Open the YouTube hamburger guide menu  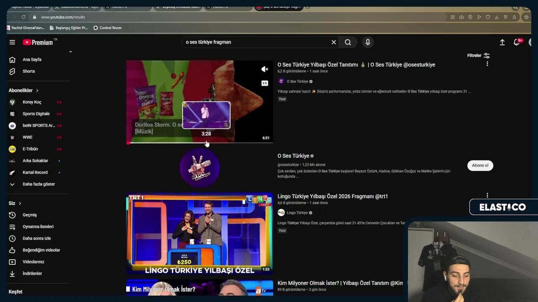[x=12, y=42]
